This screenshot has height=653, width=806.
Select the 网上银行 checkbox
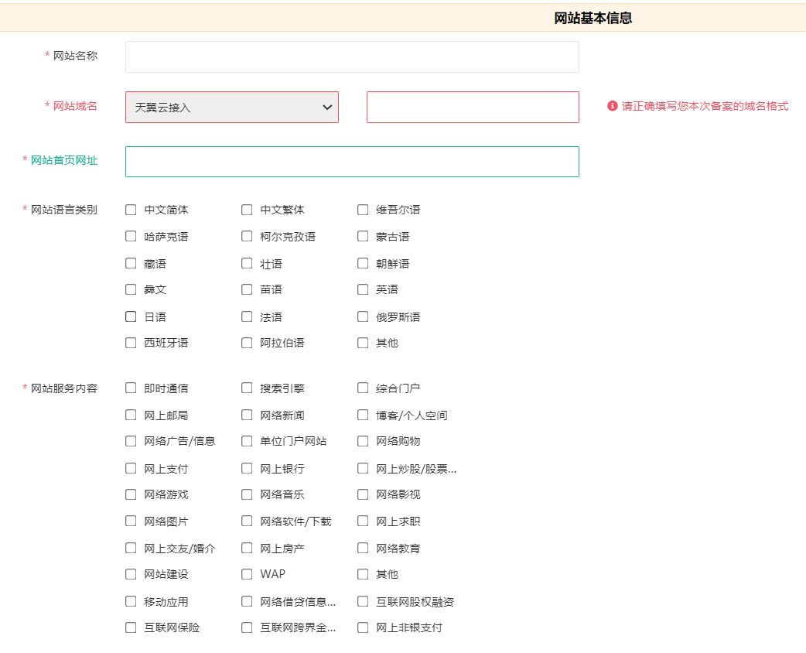click(247, 468)
